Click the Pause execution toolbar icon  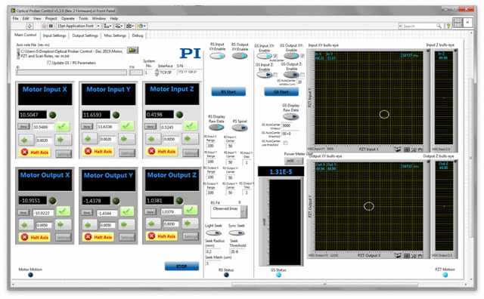(51, 26)
